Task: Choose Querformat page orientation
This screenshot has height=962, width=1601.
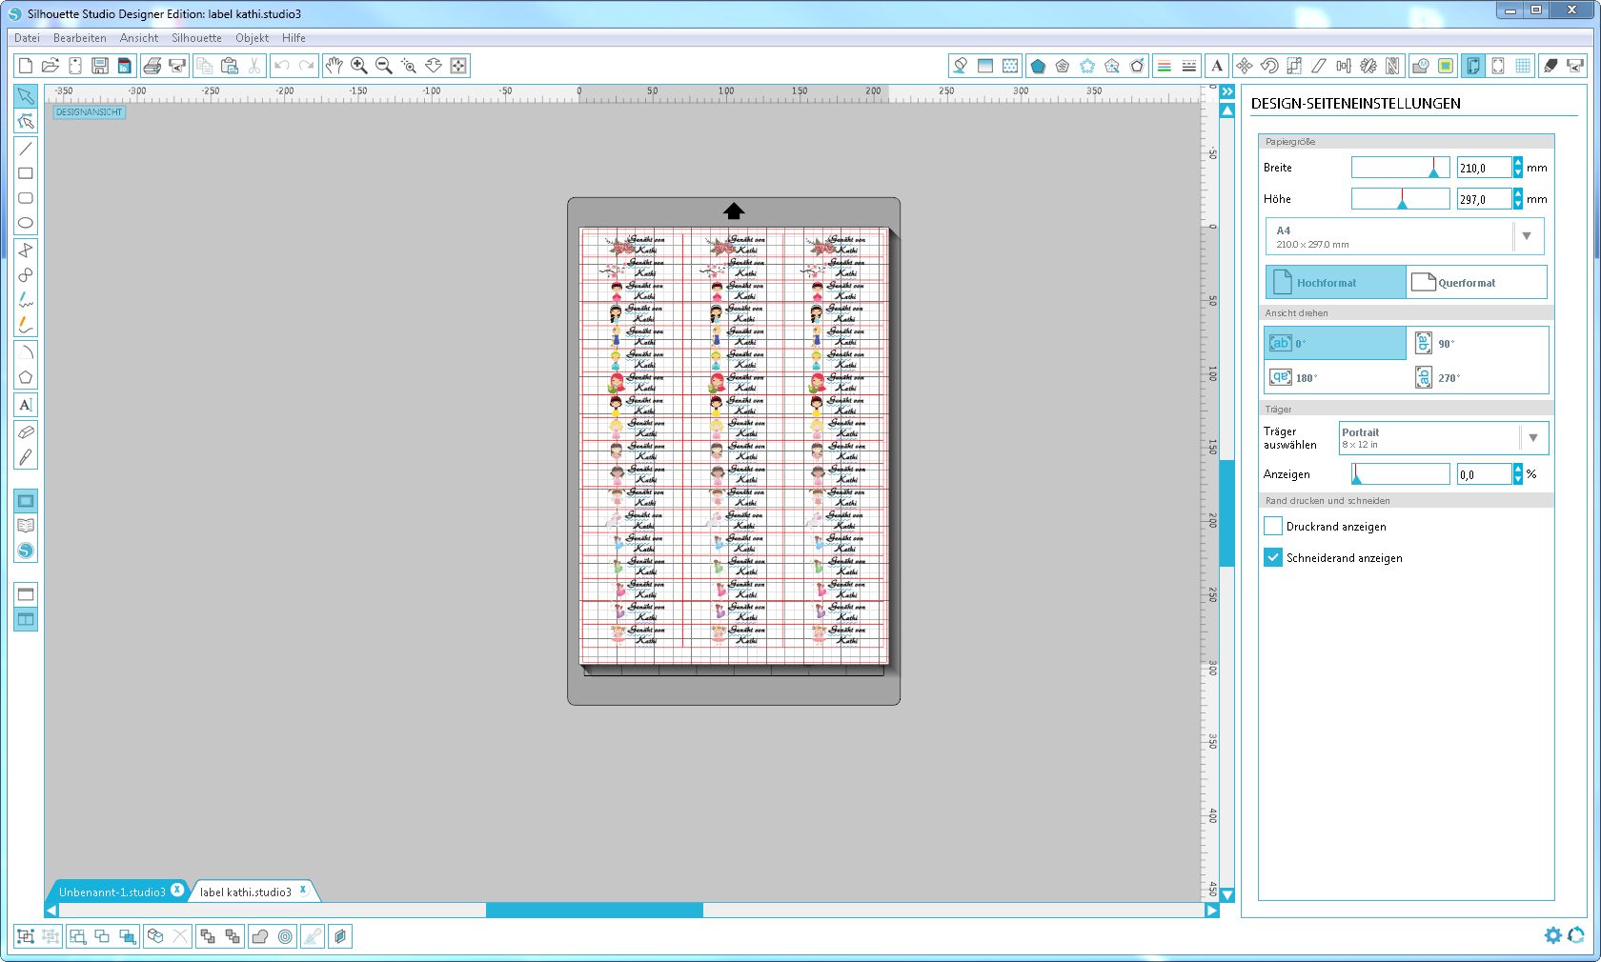Action: click(x=1475, y=283)
